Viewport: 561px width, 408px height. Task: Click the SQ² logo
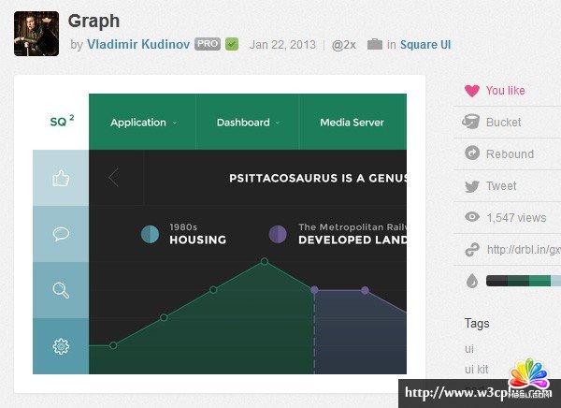point(61,122)
